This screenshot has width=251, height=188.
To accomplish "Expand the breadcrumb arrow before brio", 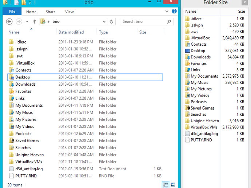I will (x=49, y=21).
